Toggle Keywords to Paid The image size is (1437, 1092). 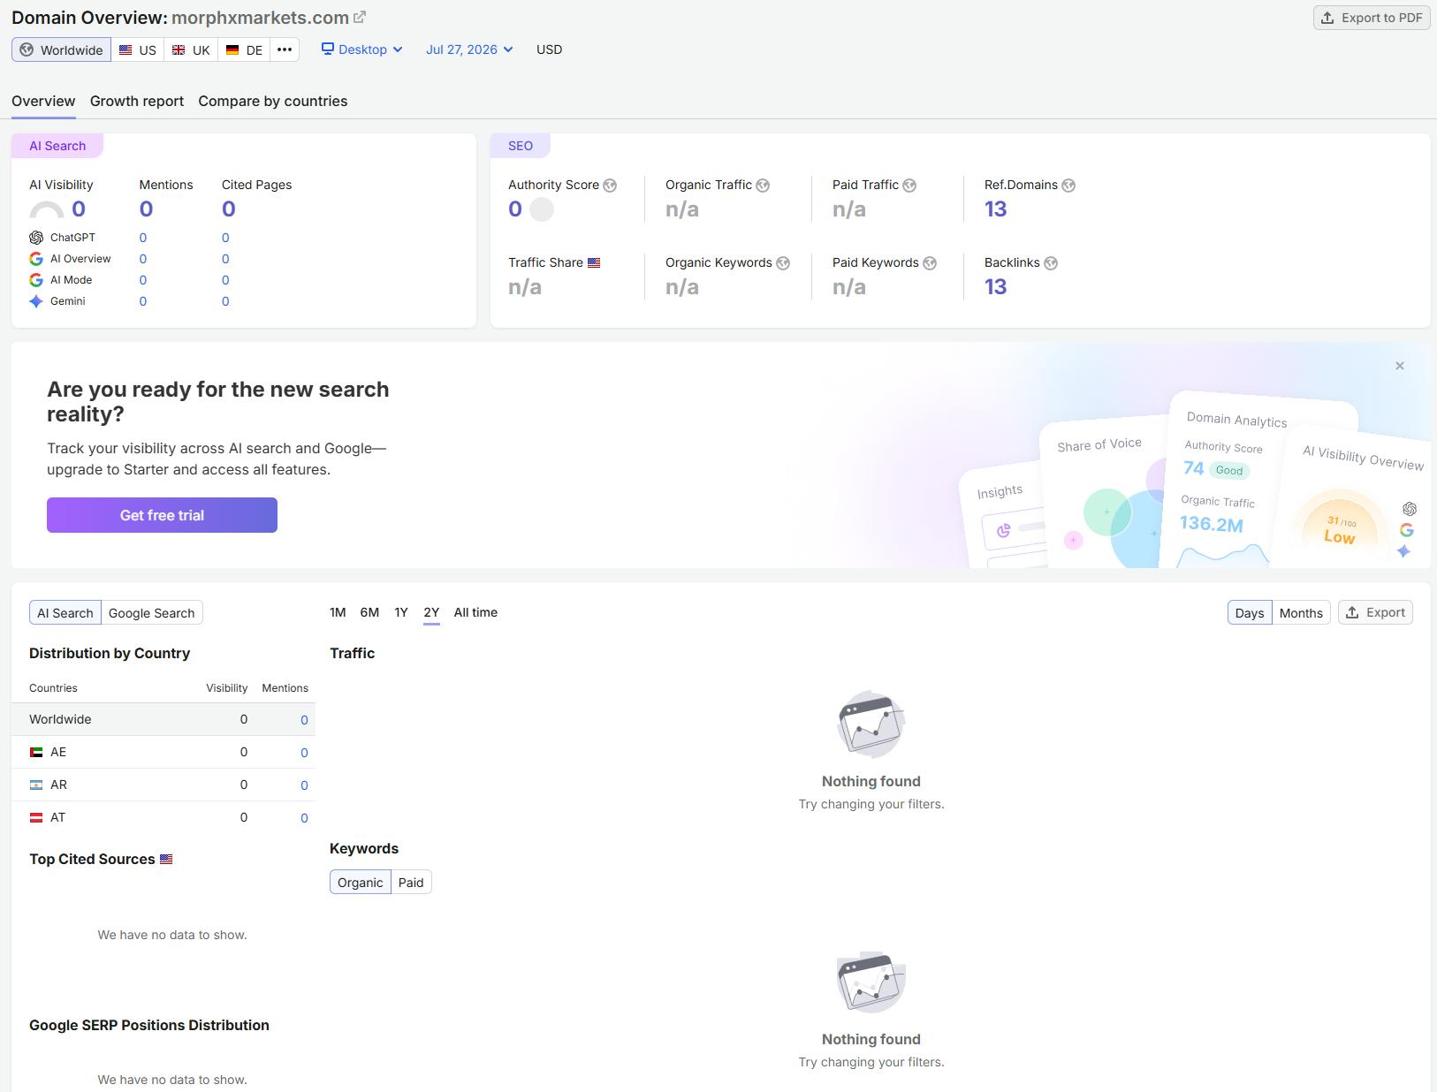coord(411,883)
